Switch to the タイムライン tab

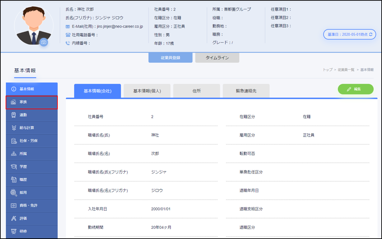pyautogui.click(x=217, y=58)
